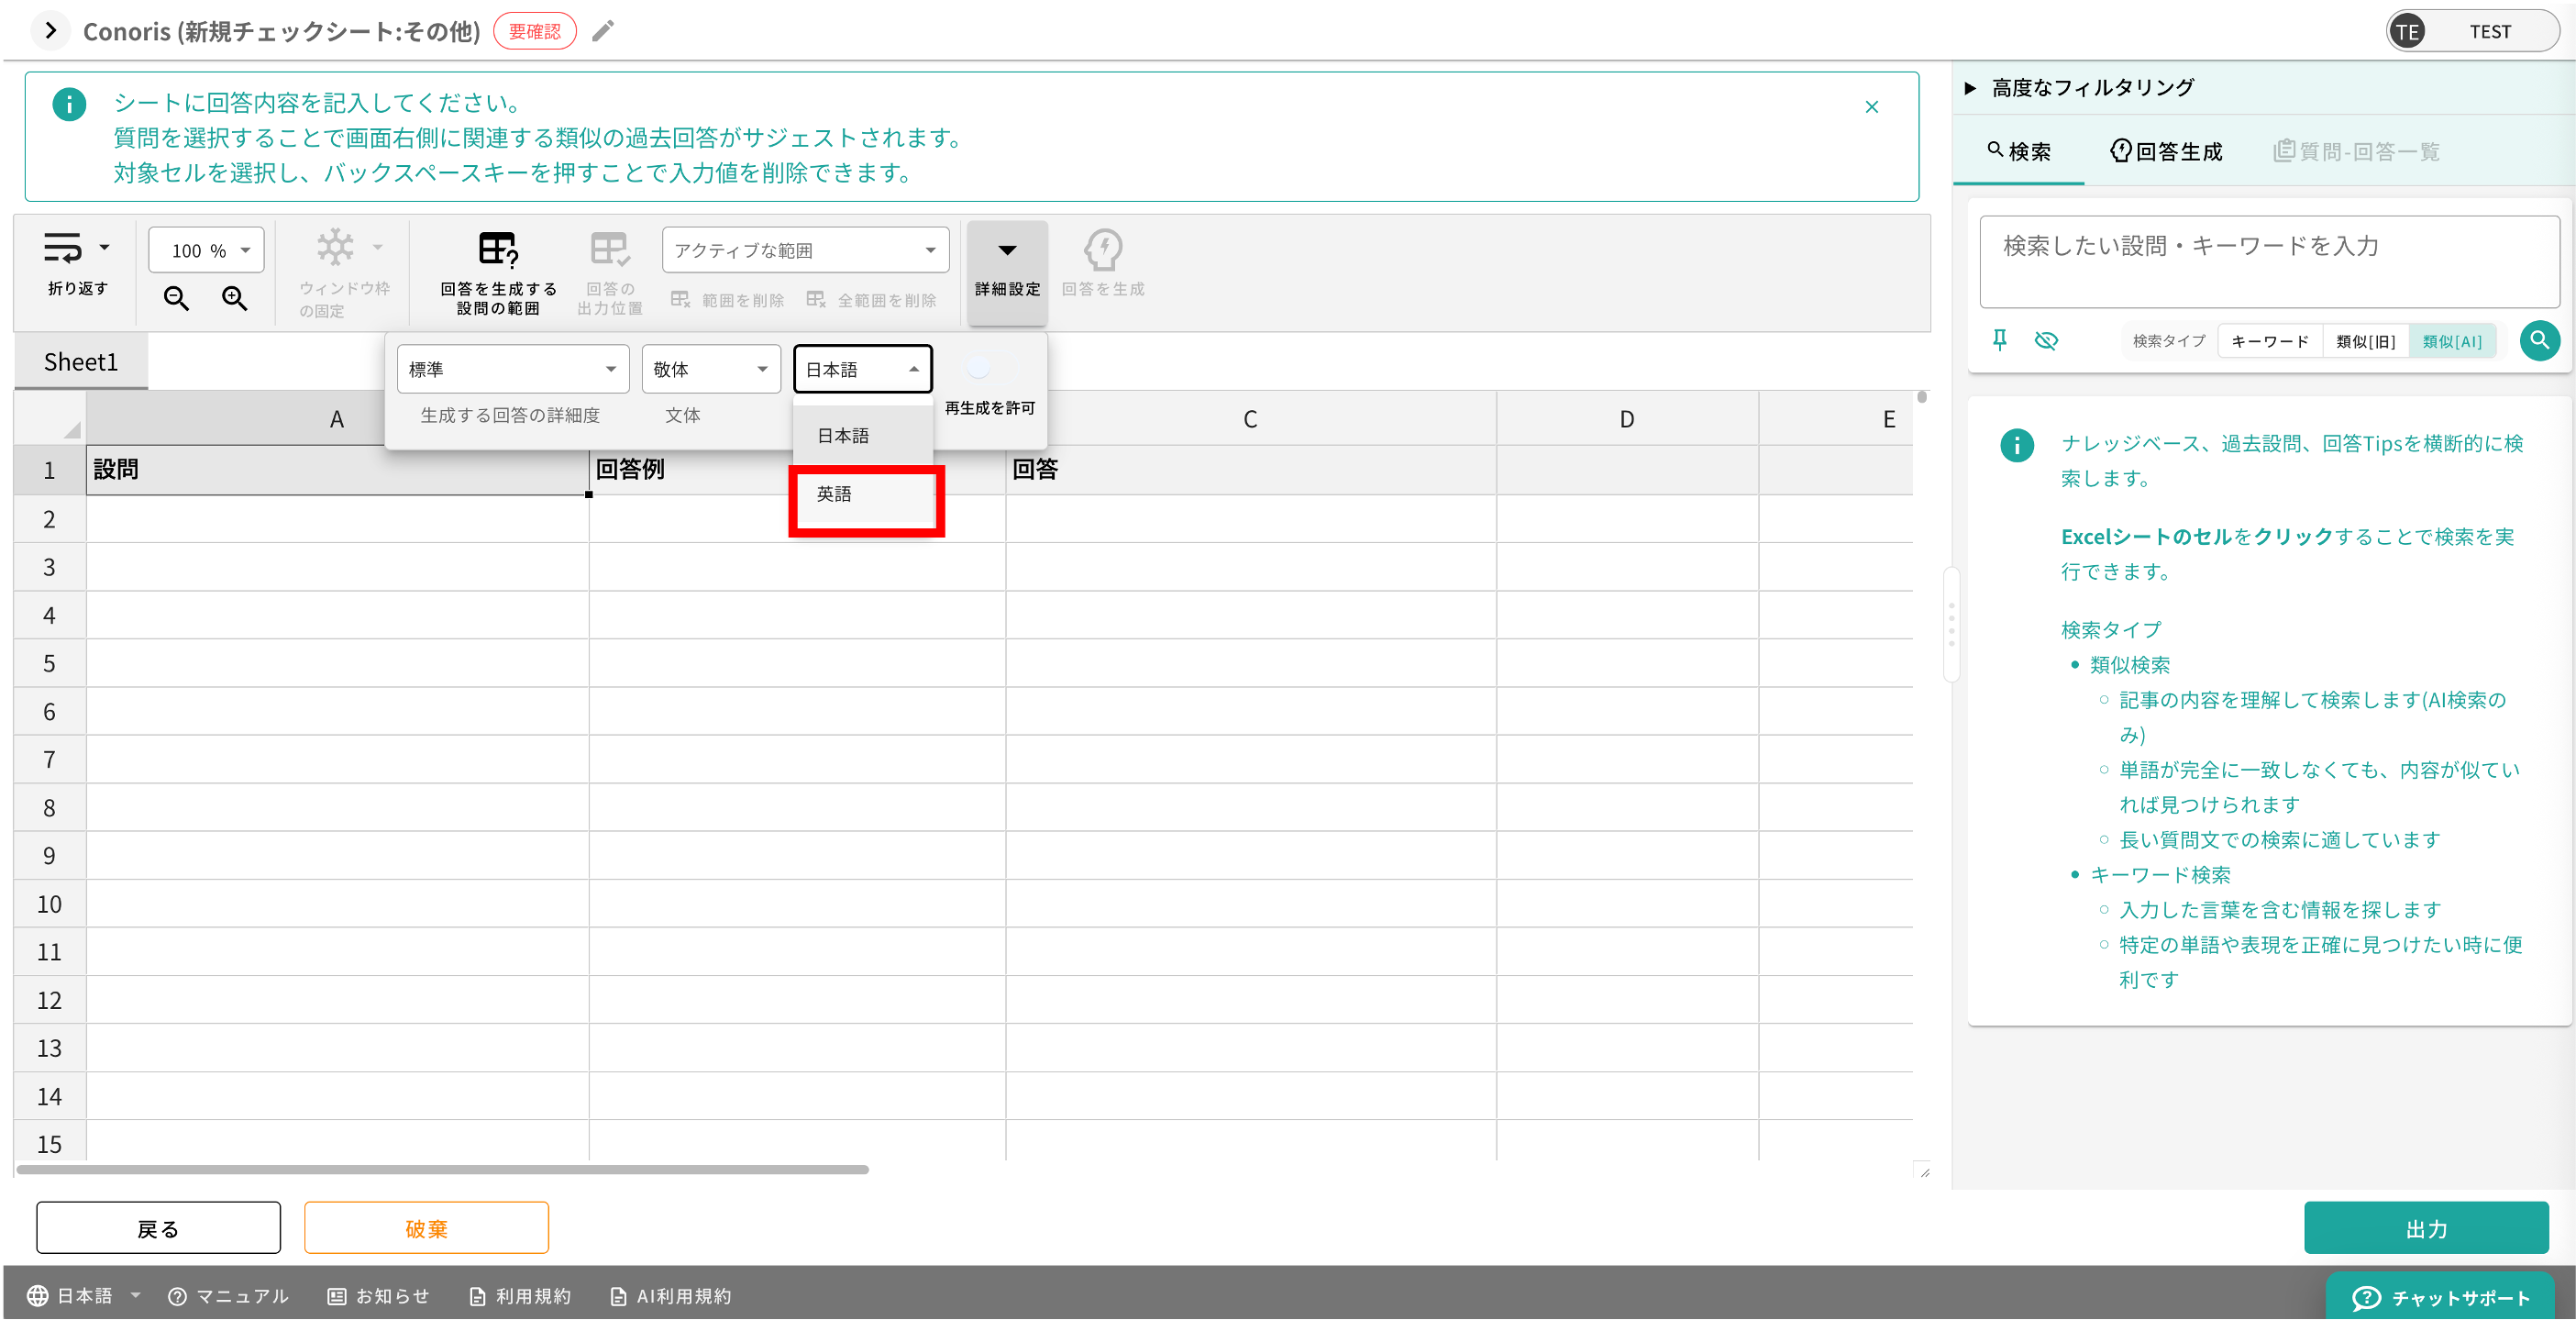
Task: Open the 100% zoom level dropdown
Action: 206,250
